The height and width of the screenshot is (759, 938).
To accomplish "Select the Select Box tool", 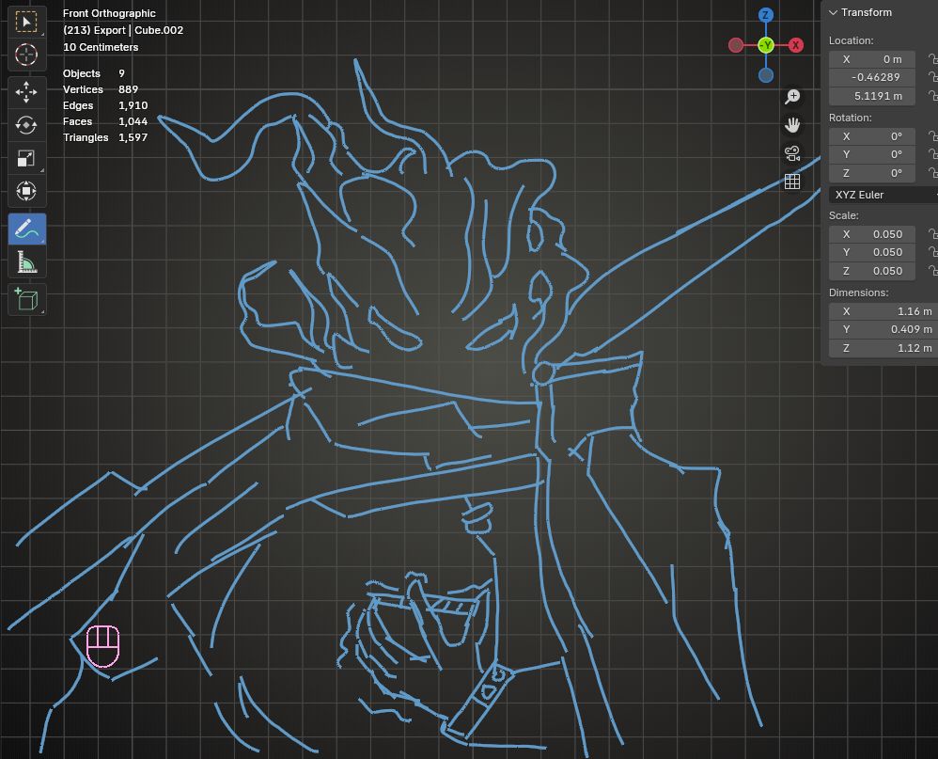I will pyautogui.click(x=26, y=23).
